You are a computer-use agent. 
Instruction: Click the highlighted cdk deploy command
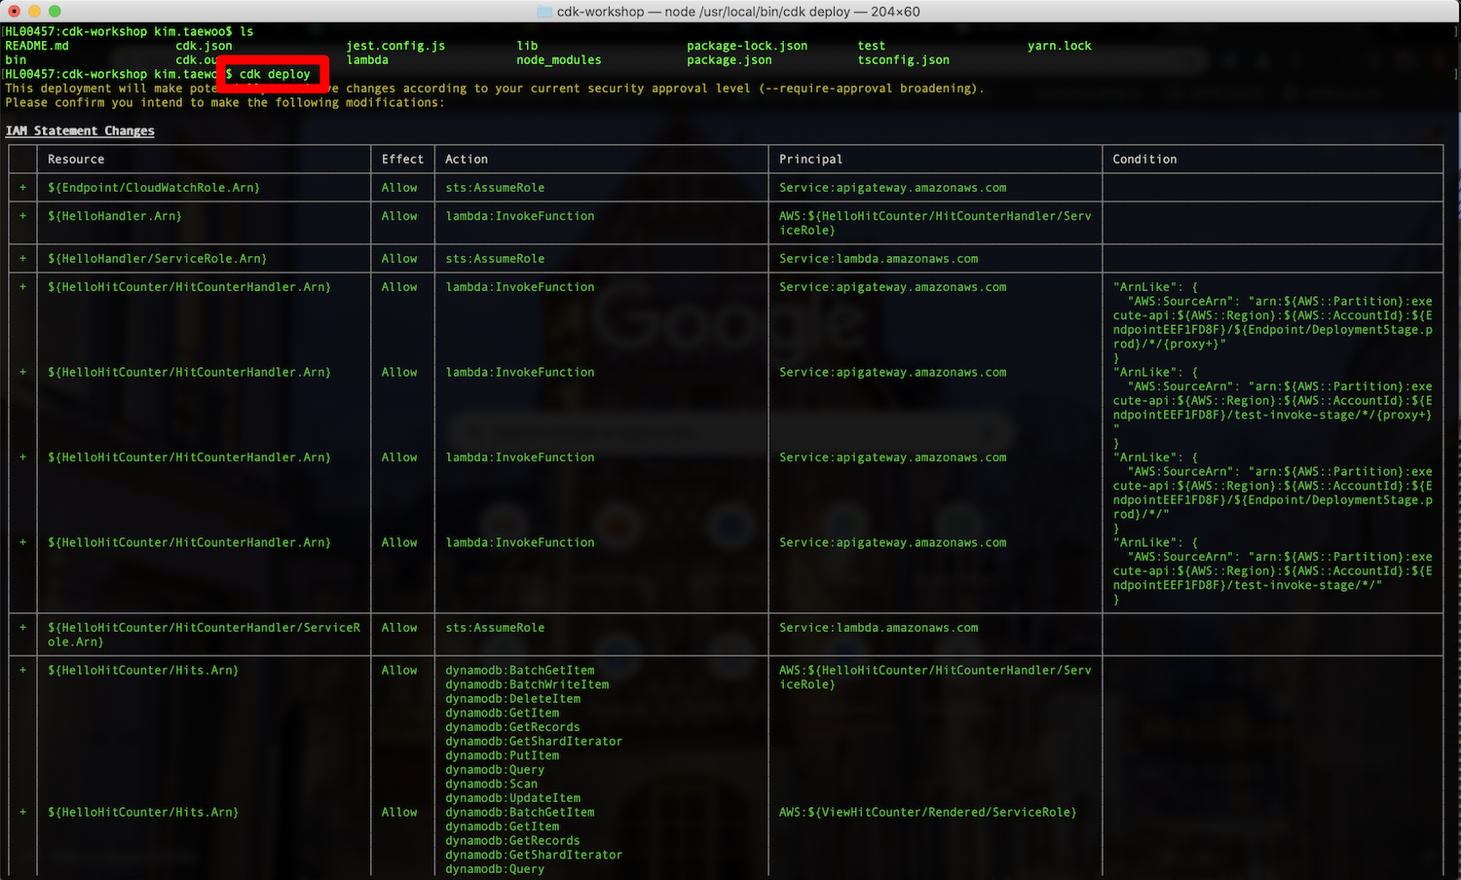point(274,74)
